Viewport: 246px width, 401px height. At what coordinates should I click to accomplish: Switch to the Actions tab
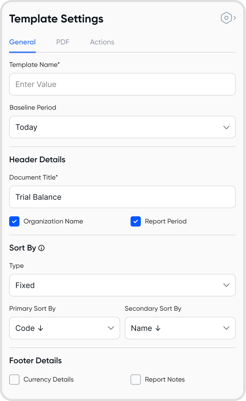(102, 42)
